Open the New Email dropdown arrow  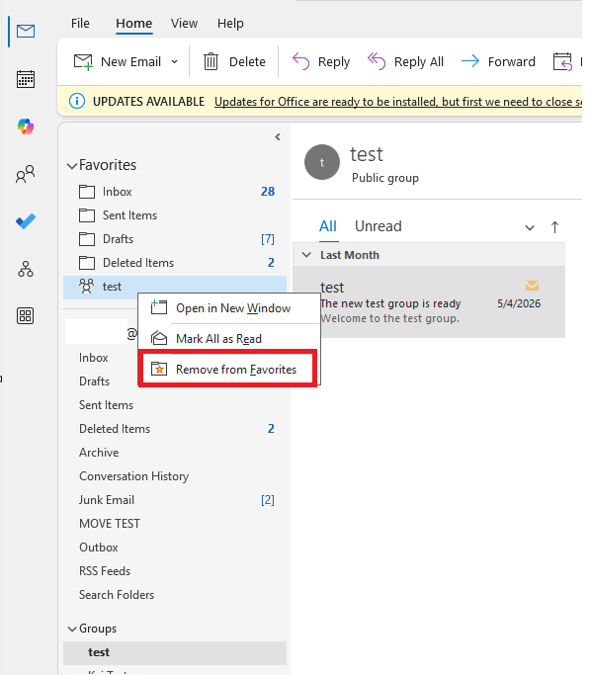tap(174, 62)
